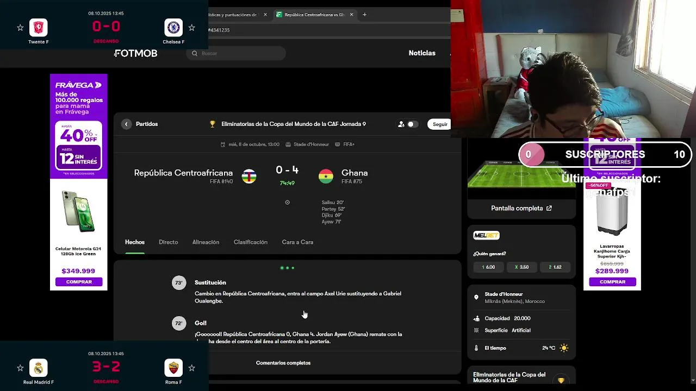Image resolution: width=696 pixels, height=391 pixels.
Task: Click the Twente F crest
Action: pos(39,27)
